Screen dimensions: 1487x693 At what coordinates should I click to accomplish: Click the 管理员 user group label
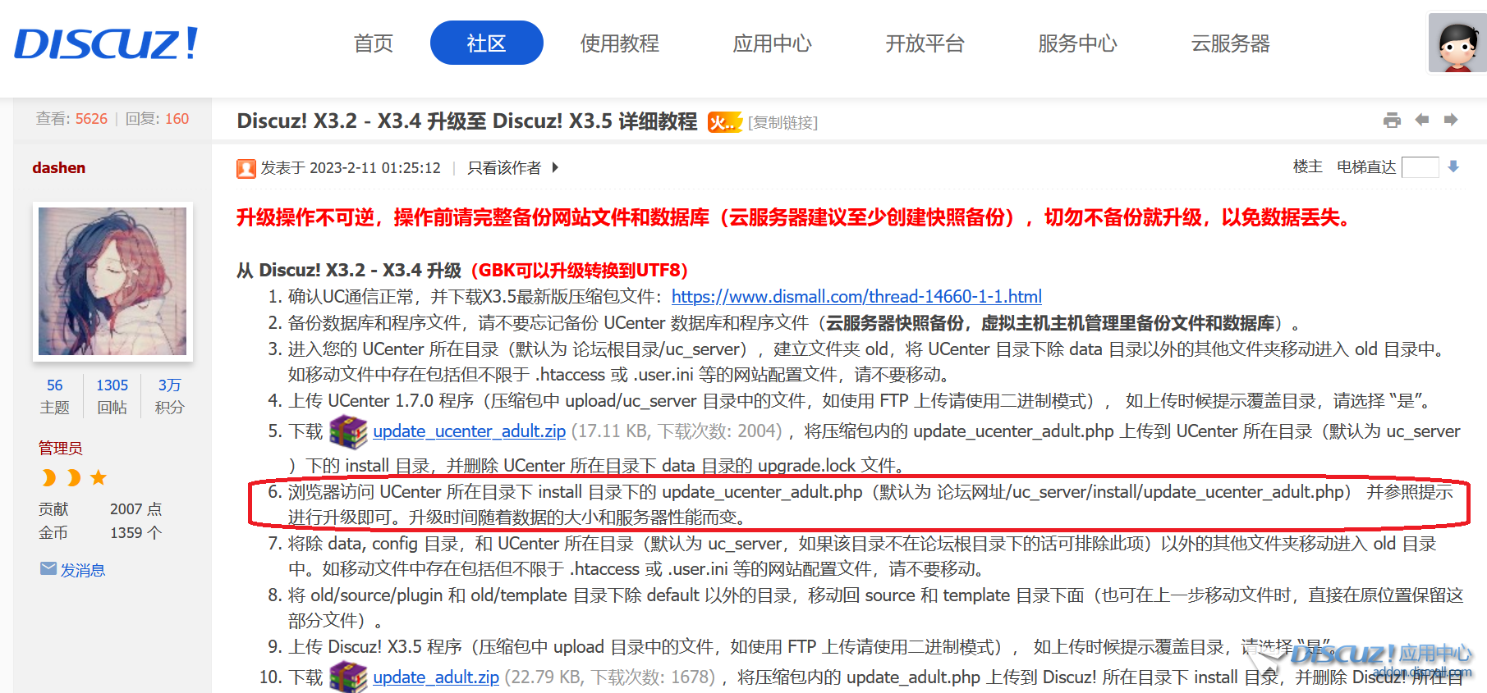tap(61, 448)
